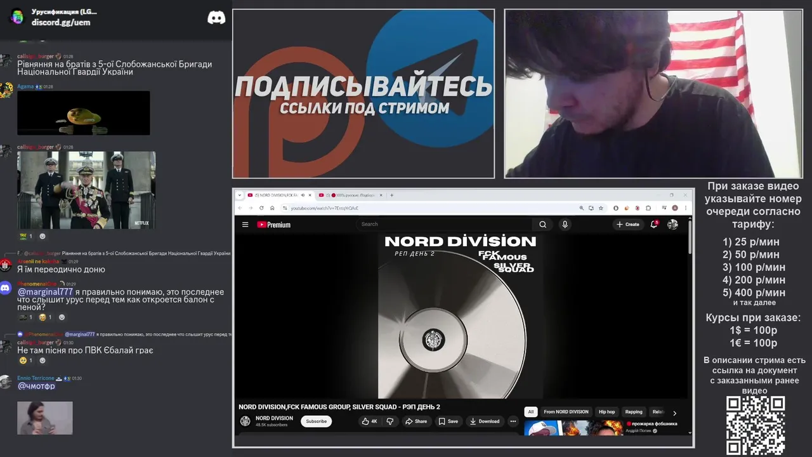812x457 pixels.
Task: Click the Agama username in chat
Action: [25, 86]
